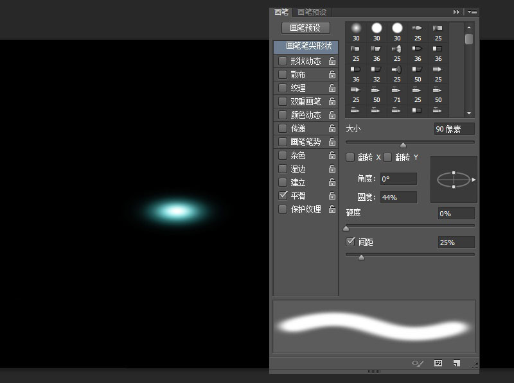Enable the 散布 checkbox
This screenshot has width=514, height=383.
[x=283, y=74]
